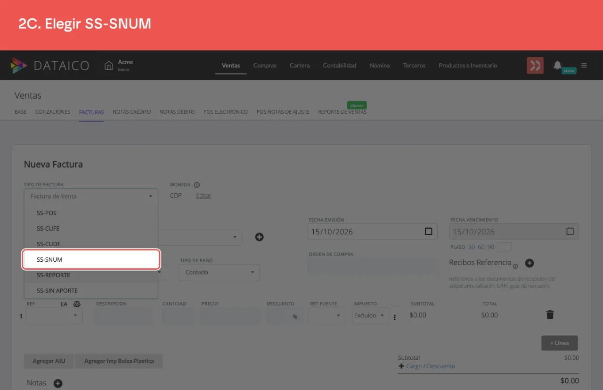Click the balance scale icon in line header
Viewport: 603px width, 390px height.
pos(77,304)
